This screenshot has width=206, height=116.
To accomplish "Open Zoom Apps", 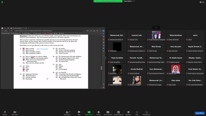I will [x=137, y=113].
